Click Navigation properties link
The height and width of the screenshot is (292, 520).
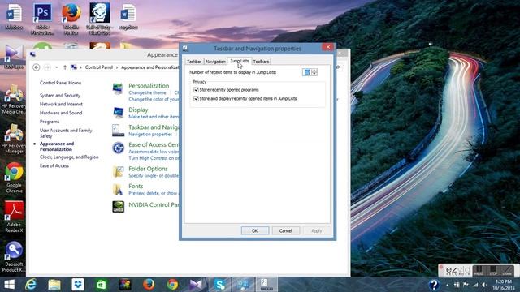click(x=150, y=135)
